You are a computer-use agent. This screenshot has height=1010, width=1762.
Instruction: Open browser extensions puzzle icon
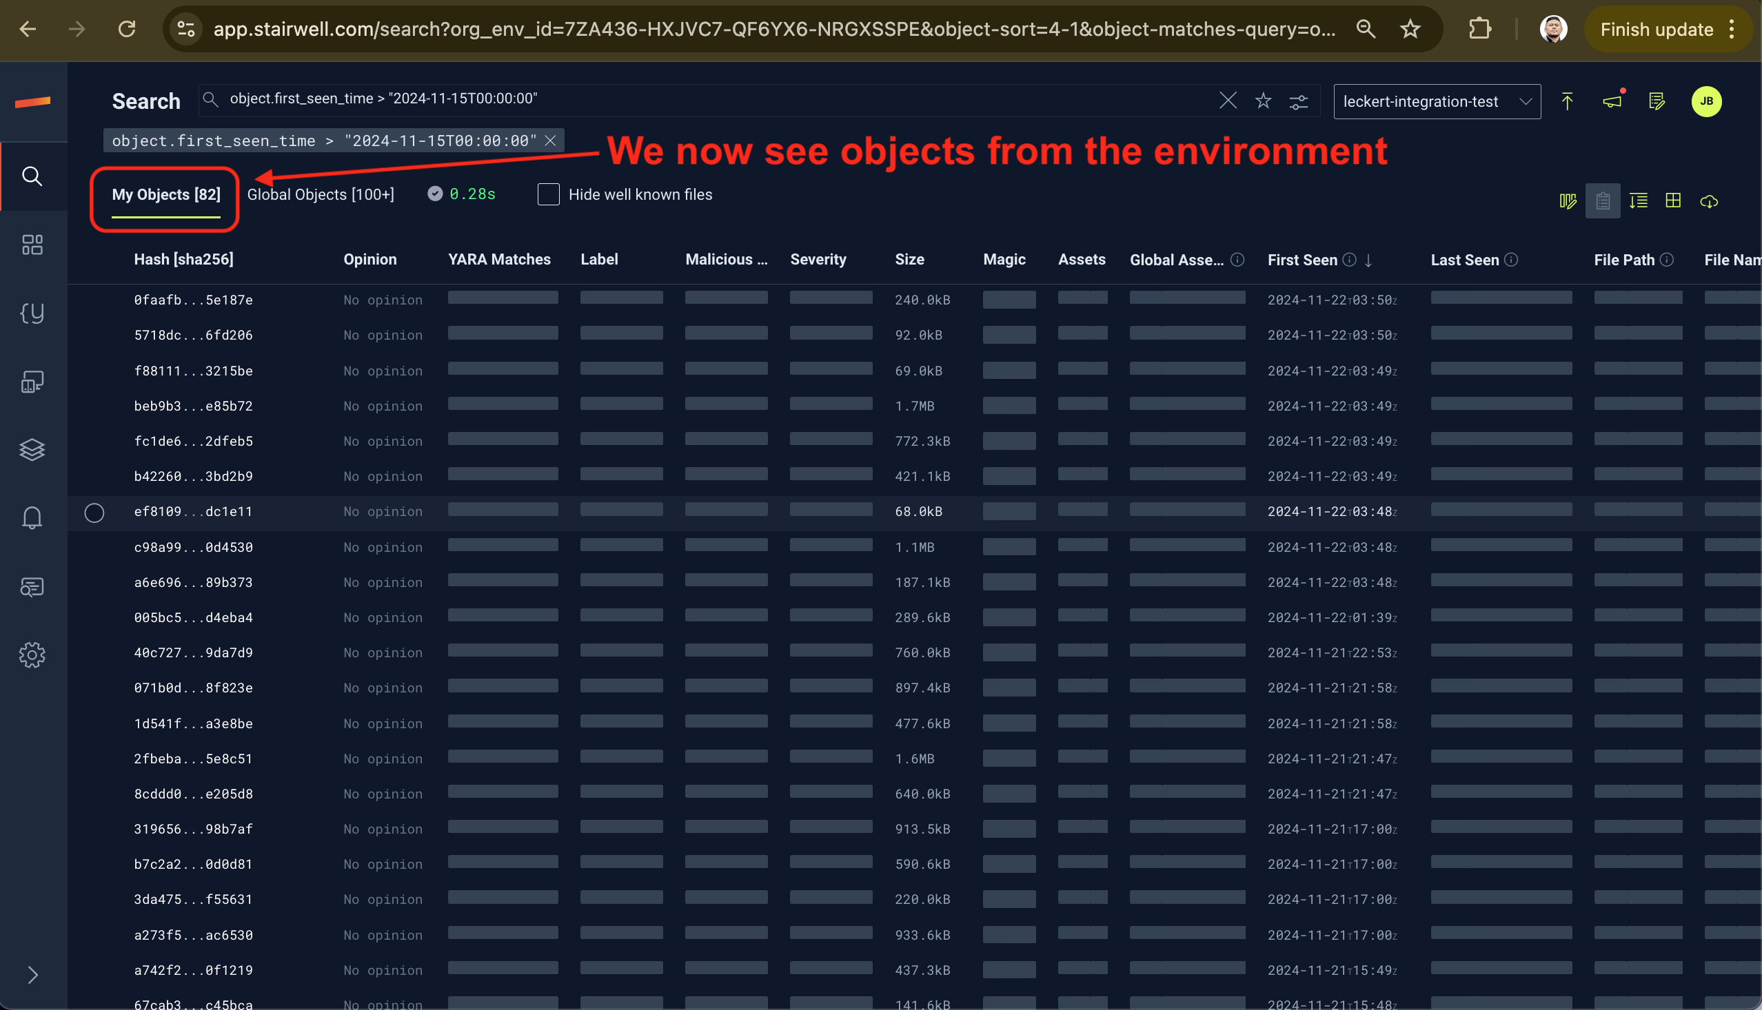pos(1479,29)
